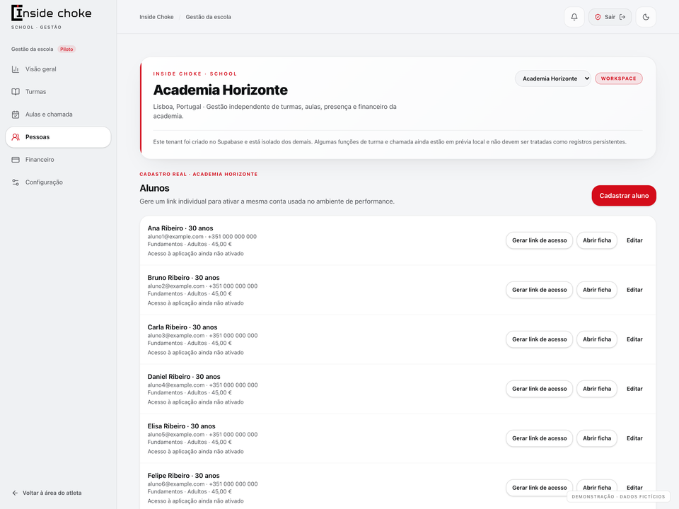Toggle dark mode moon icon
Viewport: 679px width, 509px height.
[646, 17]
